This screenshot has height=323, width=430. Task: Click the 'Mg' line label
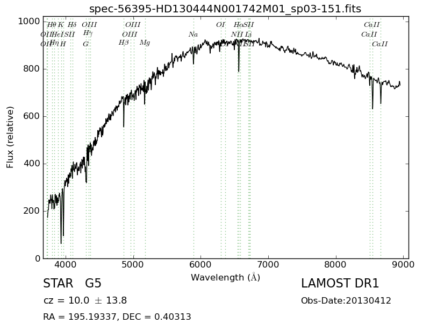[145, 43]
